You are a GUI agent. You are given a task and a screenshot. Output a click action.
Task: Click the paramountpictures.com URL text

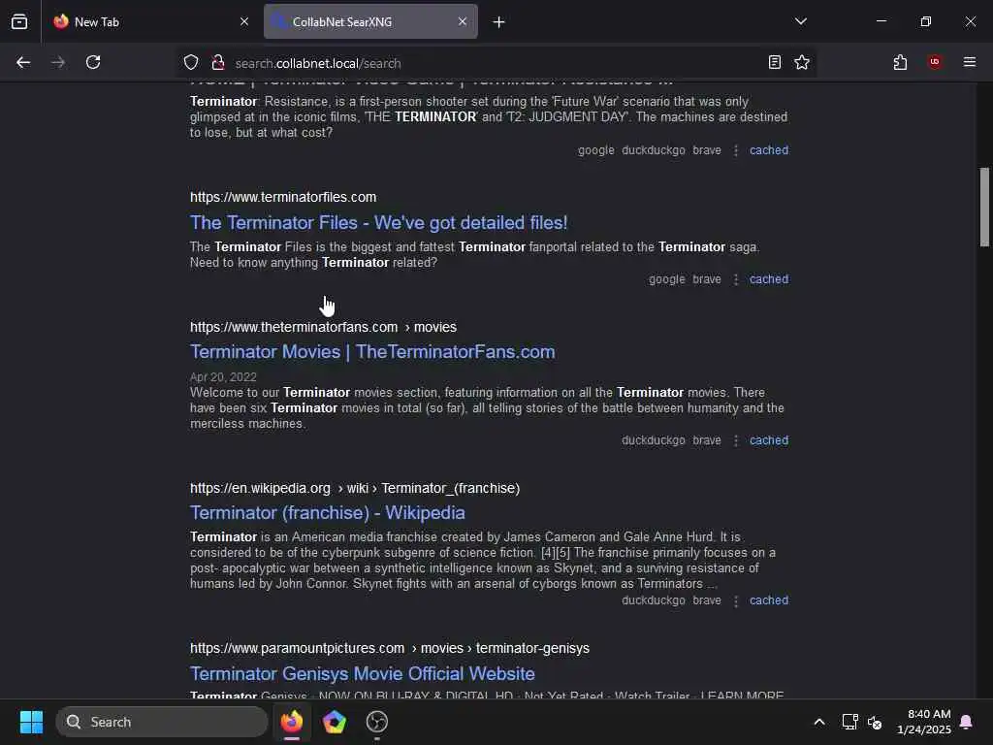(x=297, y=648)
